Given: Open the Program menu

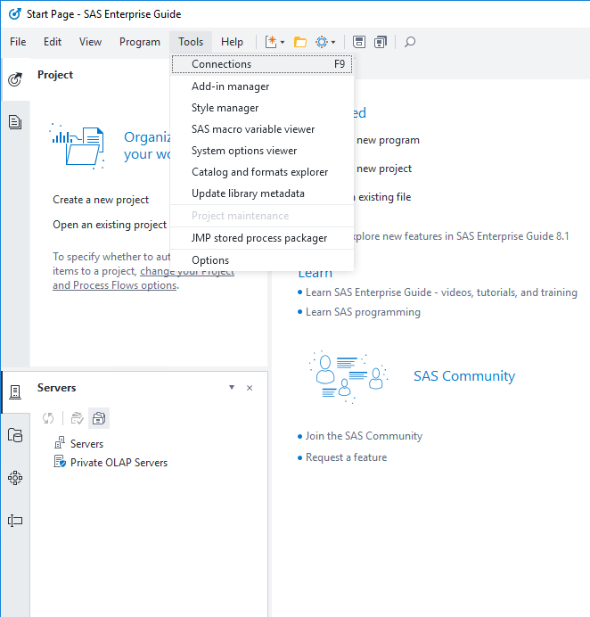Looking at the screenshot, I should (140, 42).
